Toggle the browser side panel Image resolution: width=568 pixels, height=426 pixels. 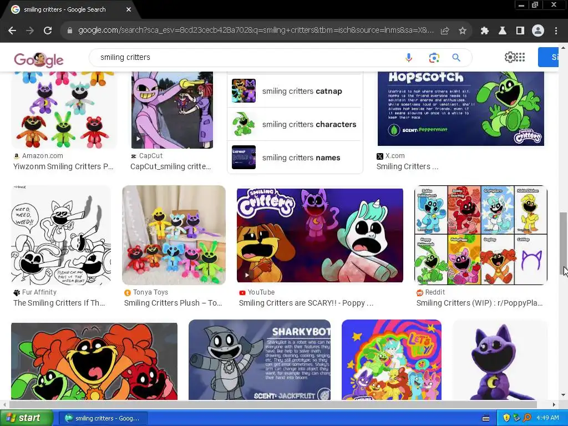(520, 31)
